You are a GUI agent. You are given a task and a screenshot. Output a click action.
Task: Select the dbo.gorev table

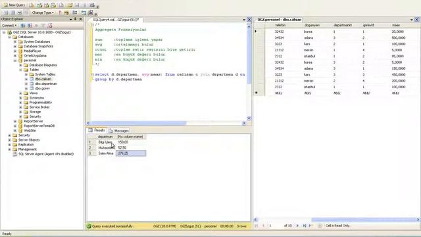(x=42, y=88)
